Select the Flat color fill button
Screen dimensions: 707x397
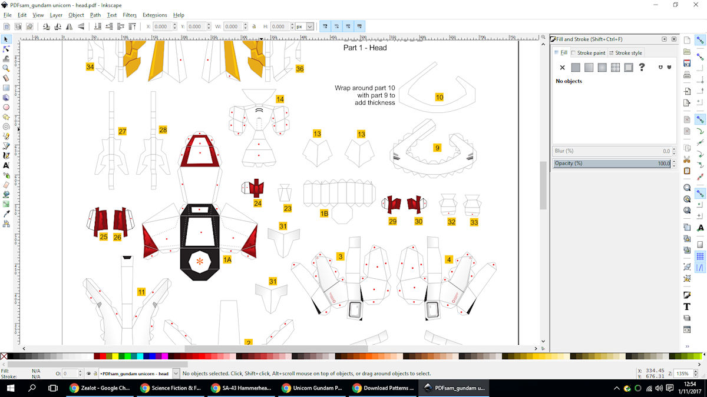[x=576, y=68]
